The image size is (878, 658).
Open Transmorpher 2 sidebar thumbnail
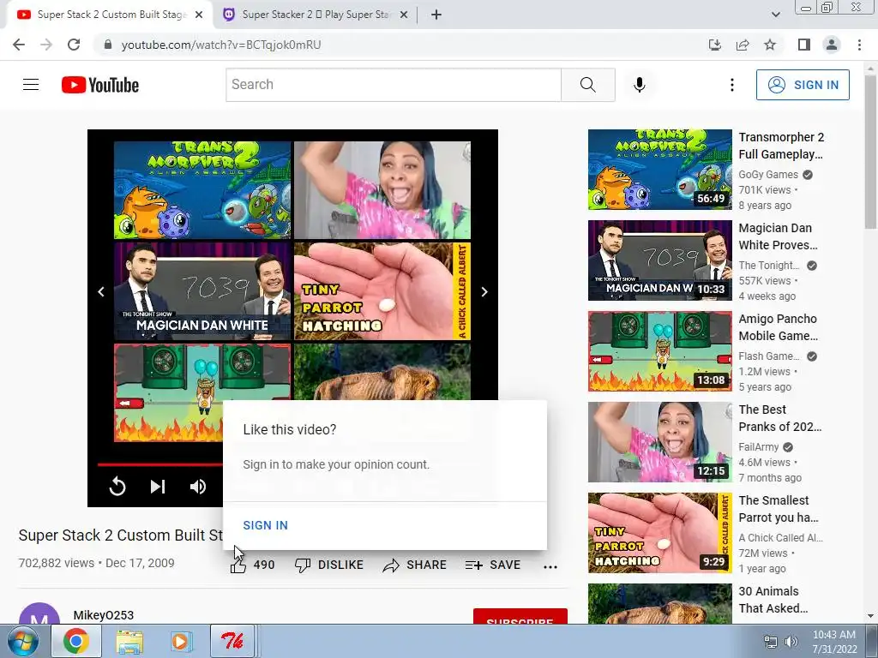[x=659, y=170]
